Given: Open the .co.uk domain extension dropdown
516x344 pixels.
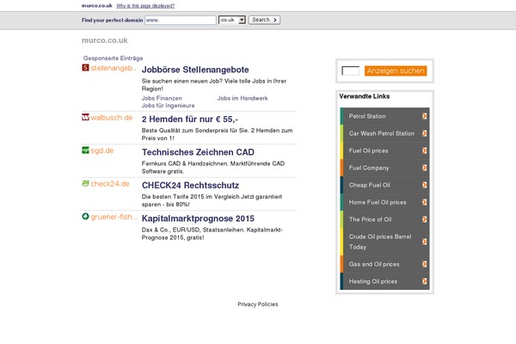Looking at the screenshot, I should [232, 19].
